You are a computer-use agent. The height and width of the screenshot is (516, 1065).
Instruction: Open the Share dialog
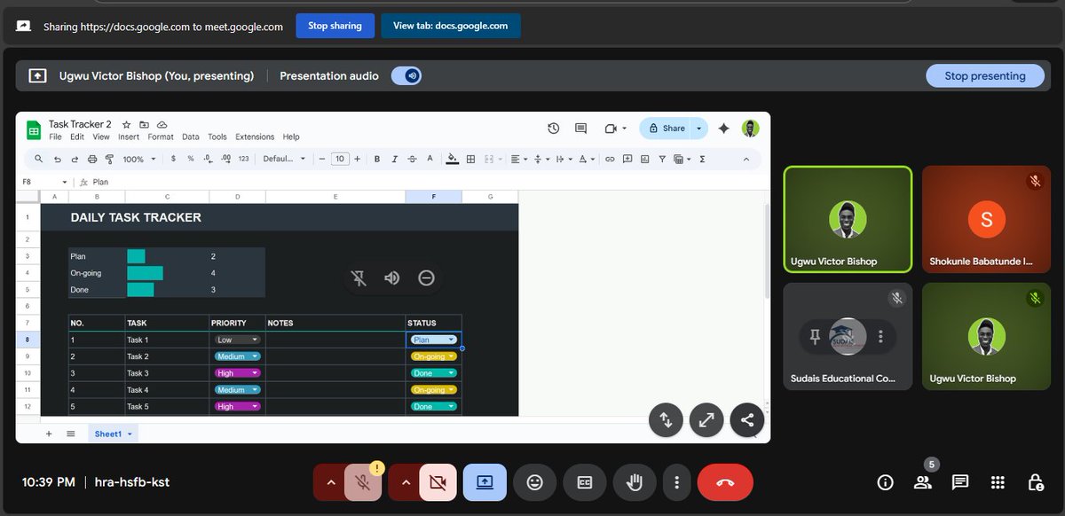[x=670, y=128]
